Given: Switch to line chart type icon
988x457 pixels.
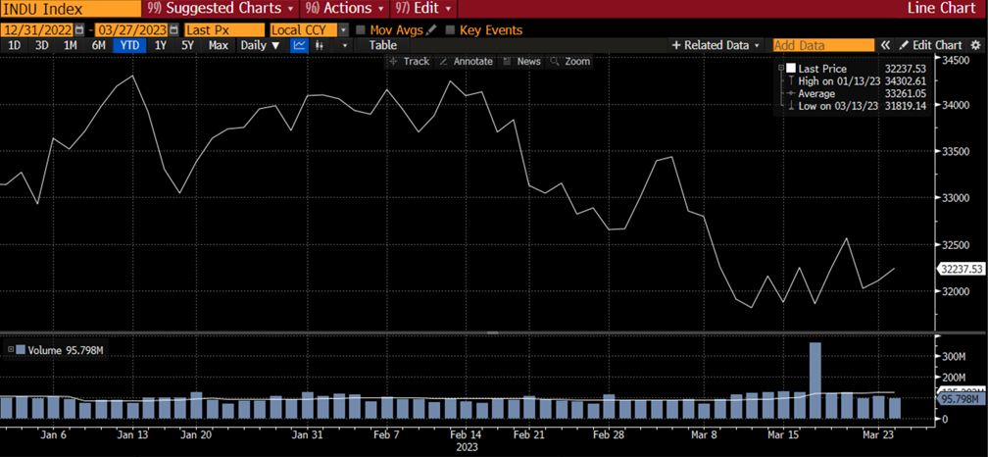Looking at the screenshot, I should [x=299, y=45].
